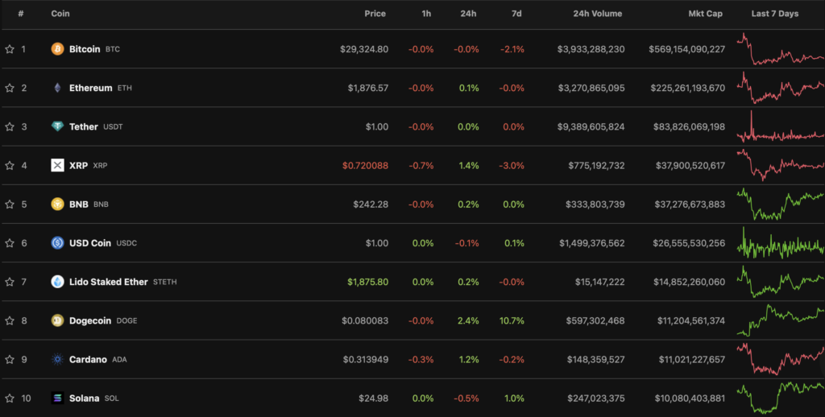
Task: Favorite Cardano with its star
Action: tap(10, 359)
